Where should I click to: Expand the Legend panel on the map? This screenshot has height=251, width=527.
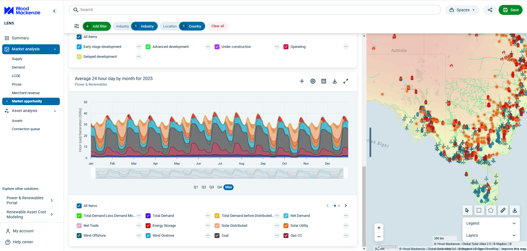tap(490, 223)
